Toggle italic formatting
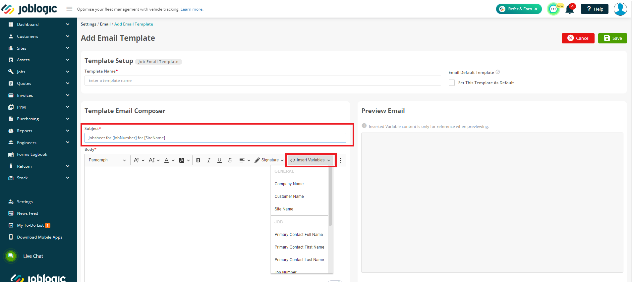 coord(209,160)
